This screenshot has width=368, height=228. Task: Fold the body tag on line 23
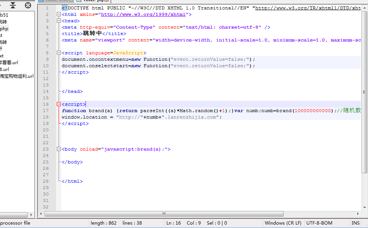(x=59, y=149)
